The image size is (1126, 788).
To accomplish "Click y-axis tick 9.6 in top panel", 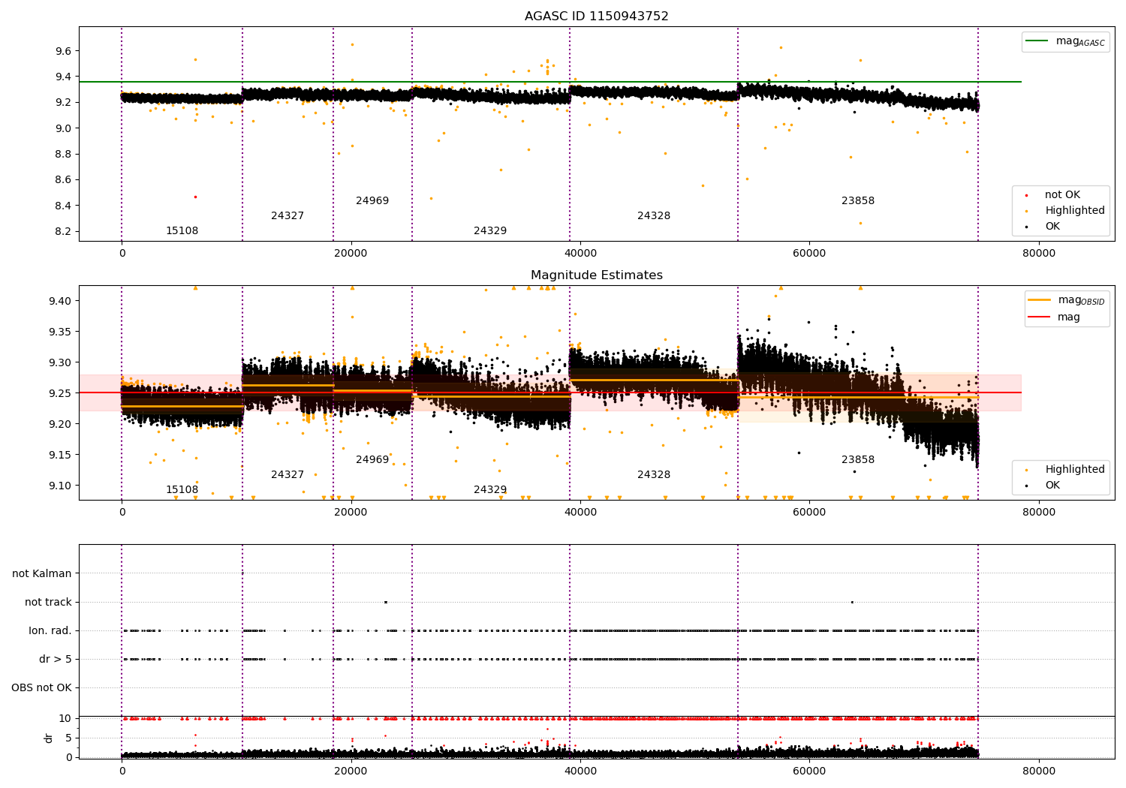I will pyautogui.click(x=63, y=51).
